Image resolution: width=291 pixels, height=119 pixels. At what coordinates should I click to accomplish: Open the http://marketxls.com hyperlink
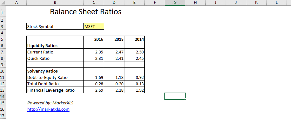[48, 109]
